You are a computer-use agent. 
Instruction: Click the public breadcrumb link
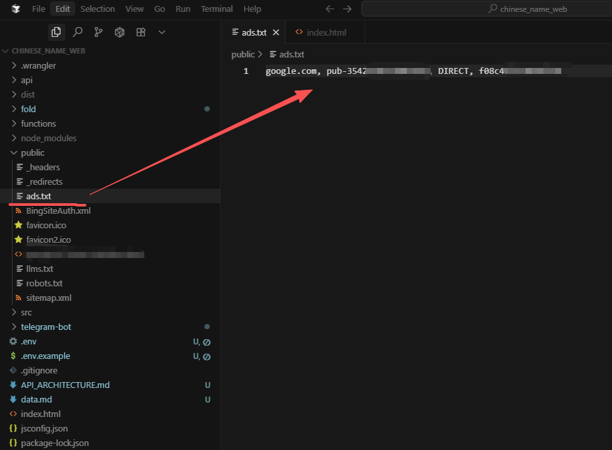click(x=243, y=54)
